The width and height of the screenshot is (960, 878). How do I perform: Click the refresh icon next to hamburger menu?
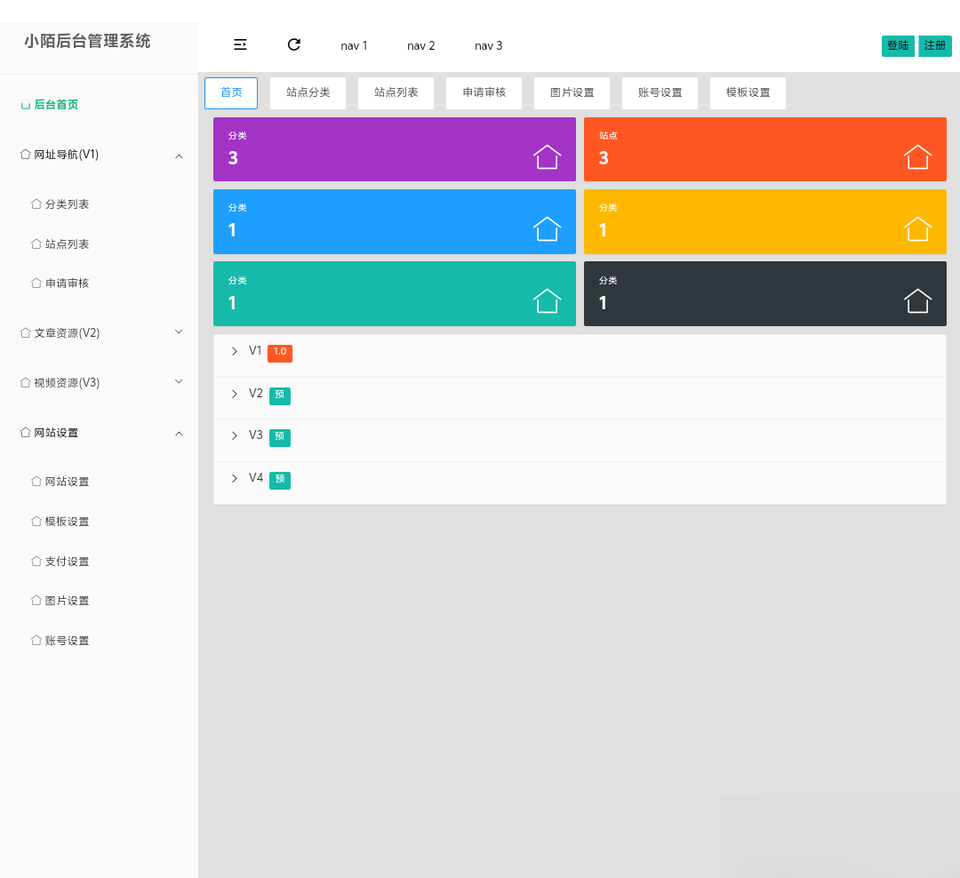(293, 44)
